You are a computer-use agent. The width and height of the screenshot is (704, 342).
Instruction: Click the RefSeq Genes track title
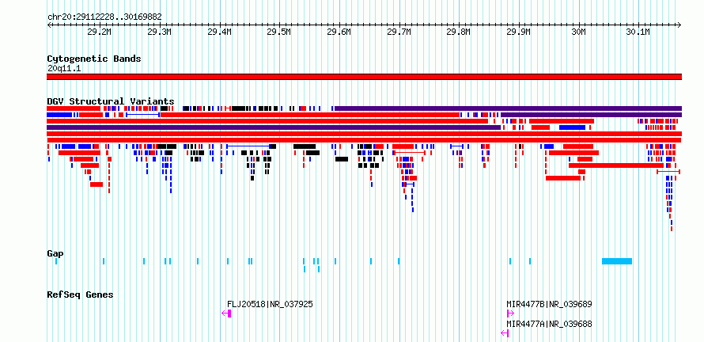point(80,294)
